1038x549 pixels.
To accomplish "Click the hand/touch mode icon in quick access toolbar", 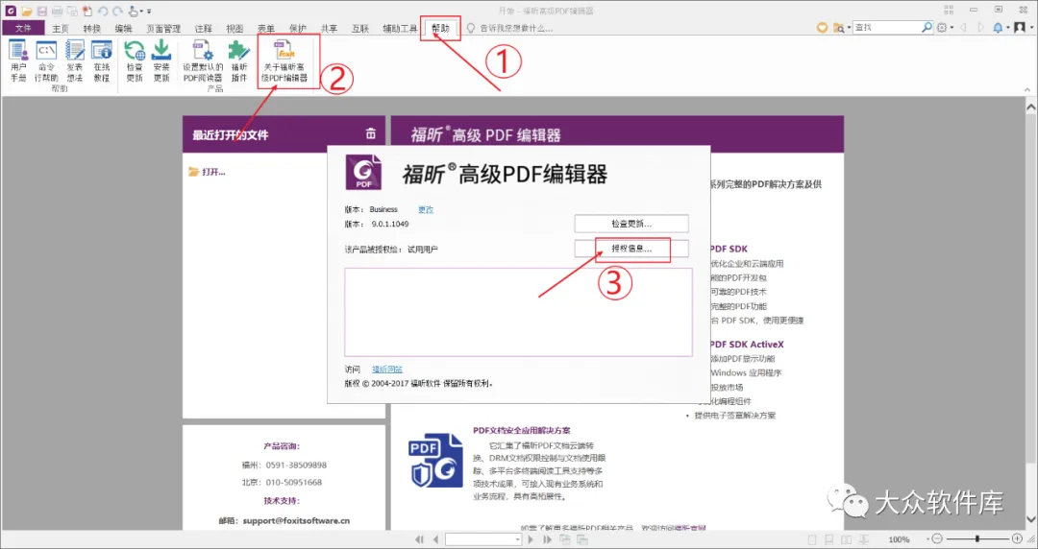I will 135,12.
